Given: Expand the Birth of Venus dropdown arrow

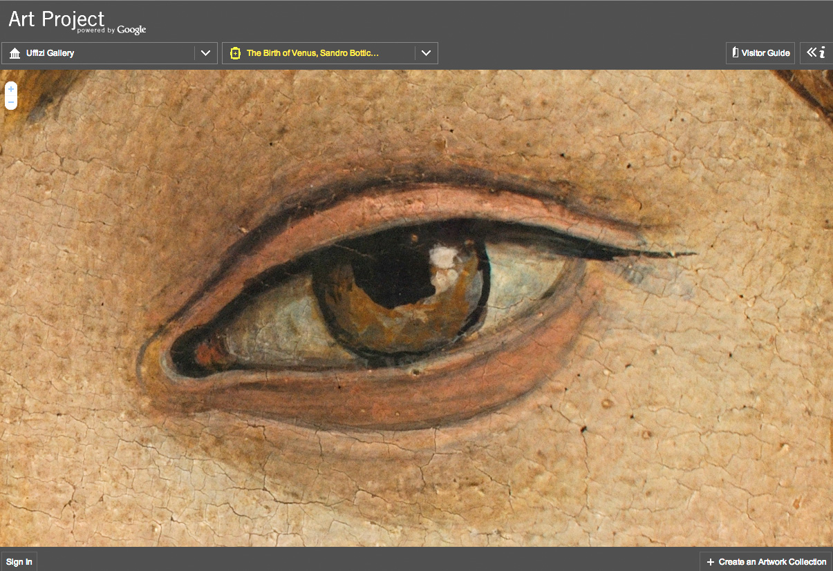Looking at the screenshot, I should tap(426, 53).
